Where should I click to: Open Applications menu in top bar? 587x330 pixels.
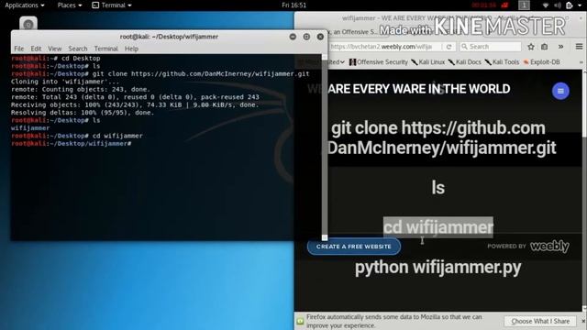25,5
